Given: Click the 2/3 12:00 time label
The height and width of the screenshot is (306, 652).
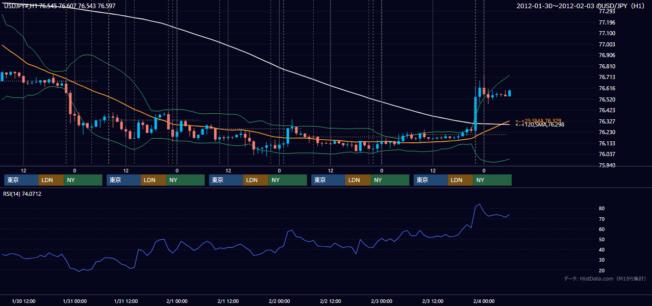Looking at the screenshot, I should (433, 301).
